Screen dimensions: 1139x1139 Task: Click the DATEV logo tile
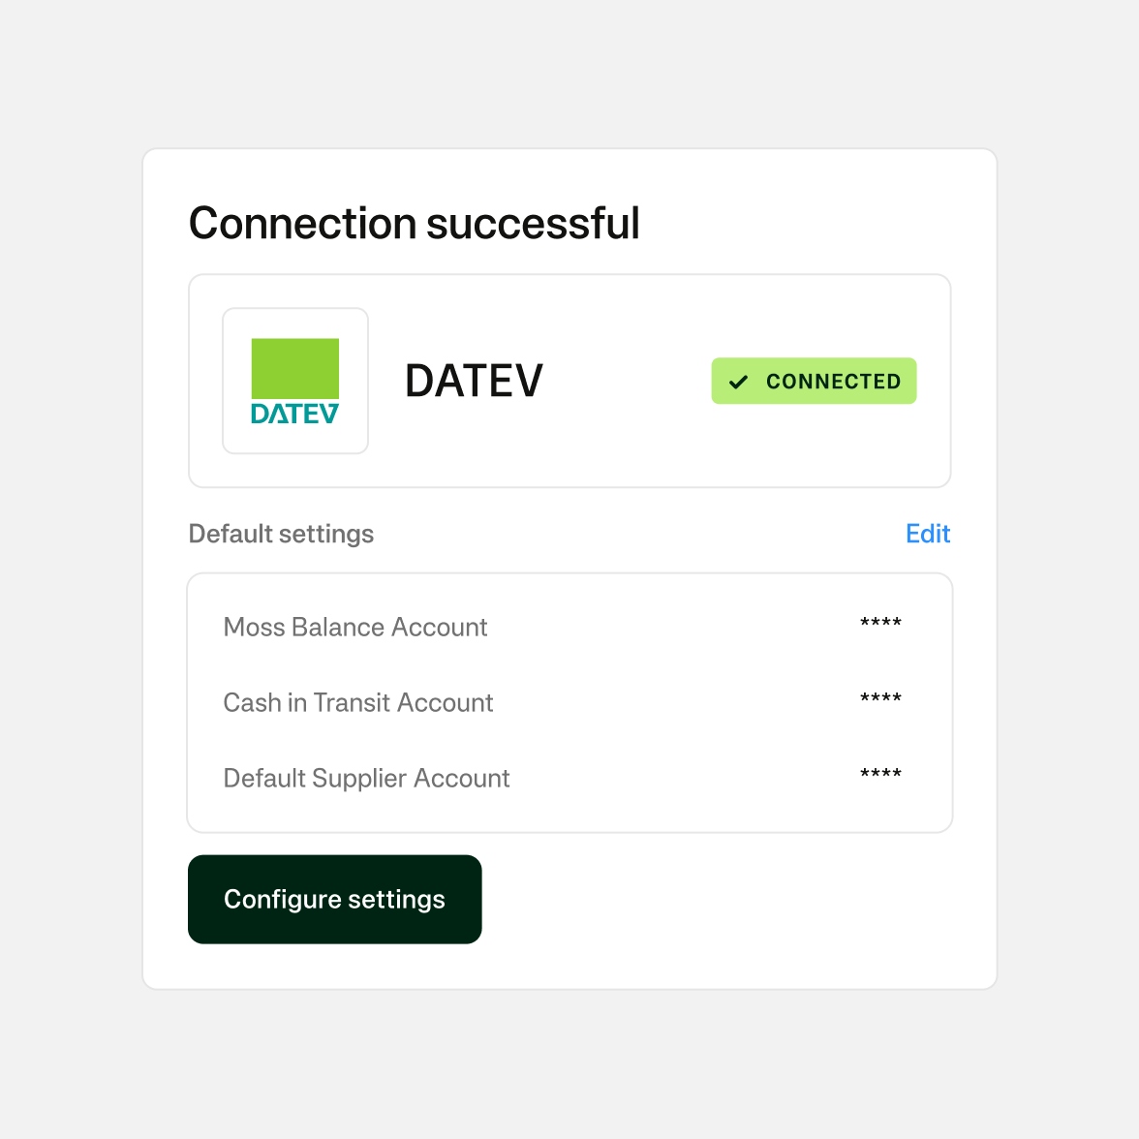pyautogui.click(x=295, y=381)
